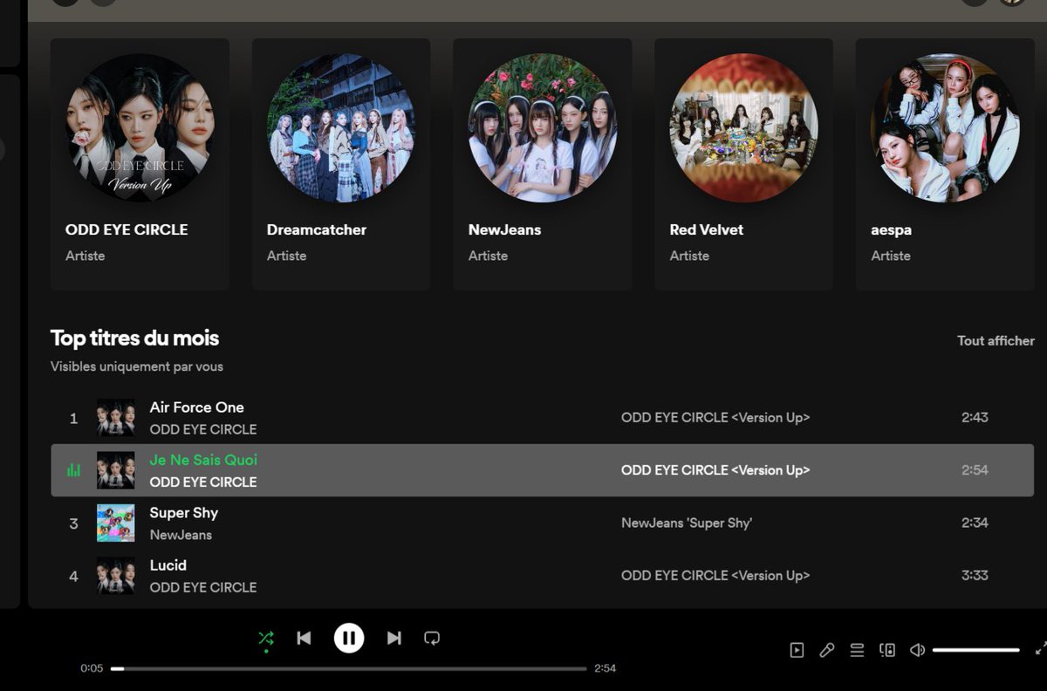The image size is (1047, 691).
Task: Open the album link in Je Ne Sais Quoi row
Action: coord(715,470)
